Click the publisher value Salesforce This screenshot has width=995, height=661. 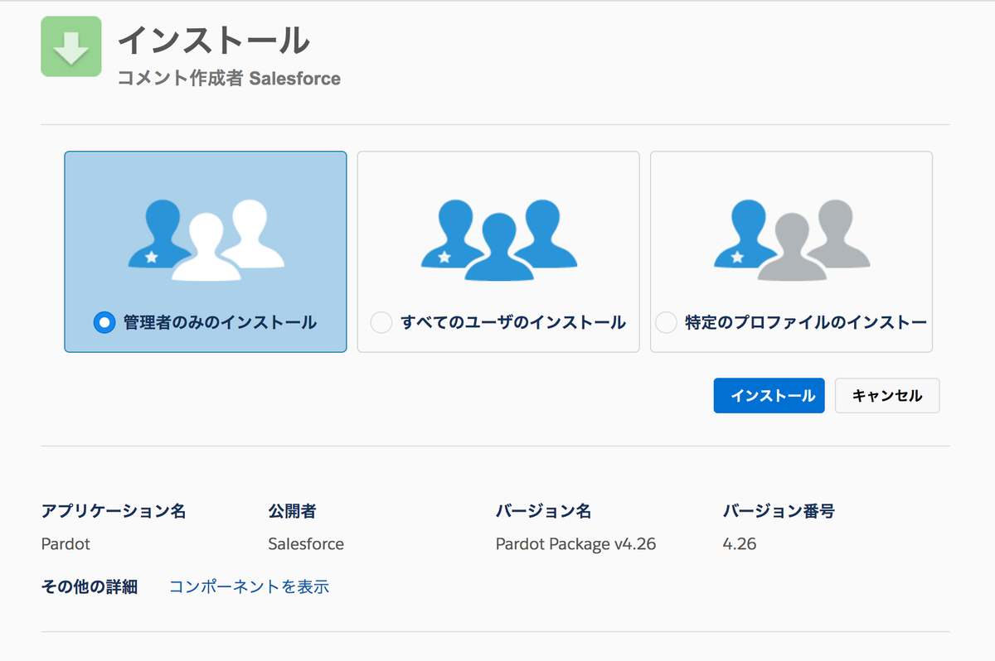pyautogui.click(x=306, y=544)
